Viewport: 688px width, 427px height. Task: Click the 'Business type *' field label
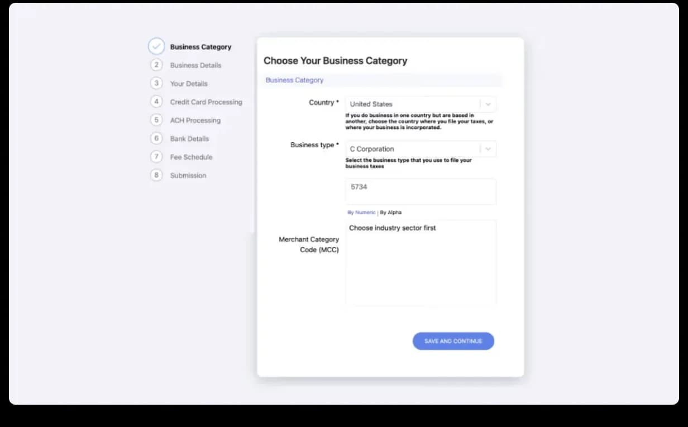pos(314,145)
